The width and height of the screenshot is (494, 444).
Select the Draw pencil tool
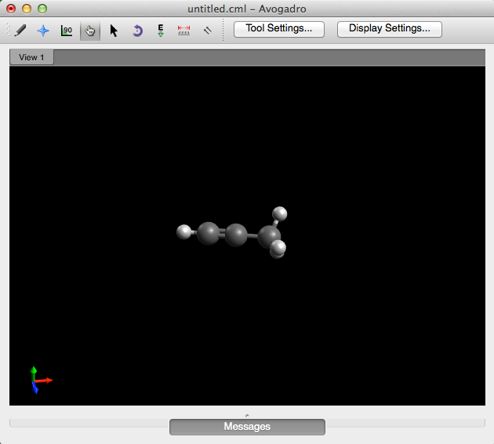tap(20, 31)
